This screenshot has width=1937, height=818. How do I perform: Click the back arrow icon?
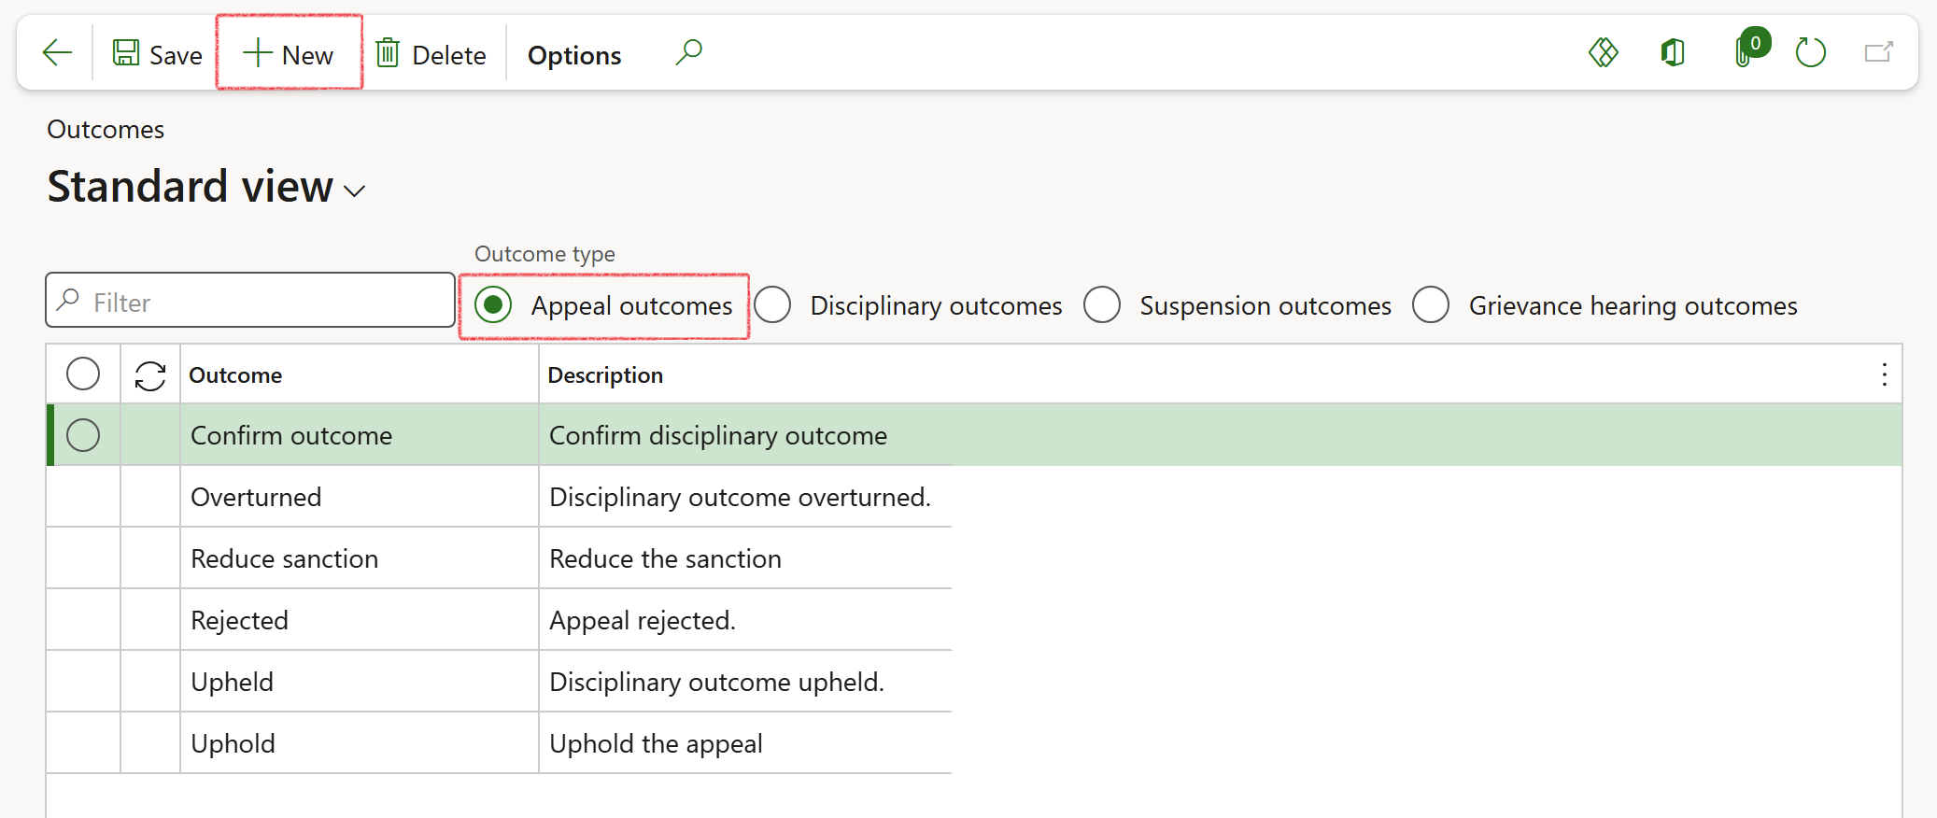pyautogui.click(x=57, y=53)
